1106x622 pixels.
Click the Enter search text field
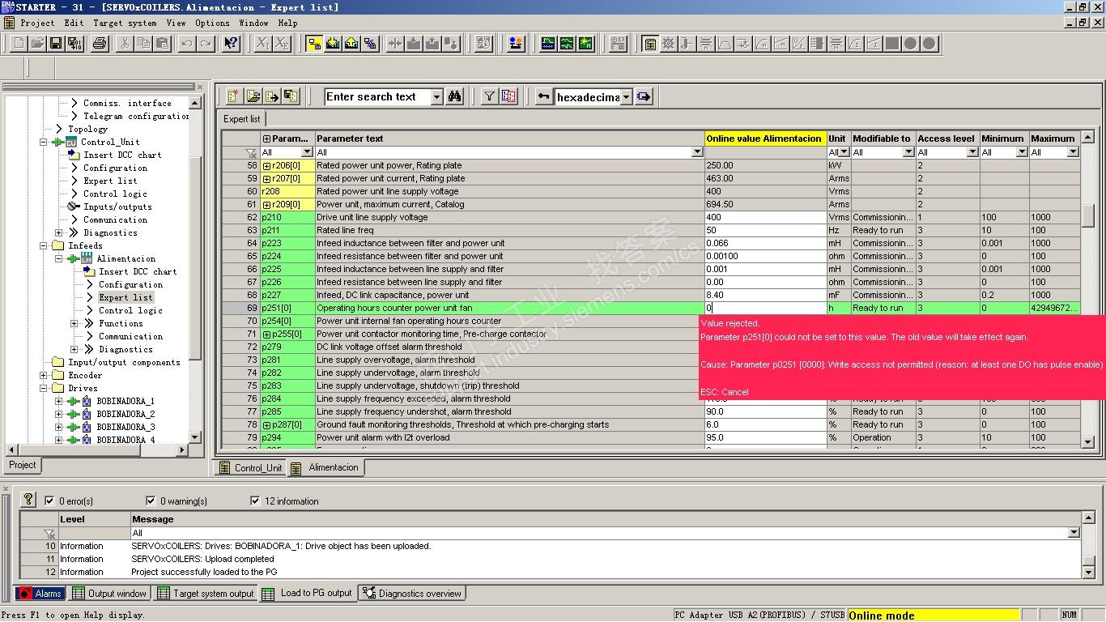click(x=378, y=97)
